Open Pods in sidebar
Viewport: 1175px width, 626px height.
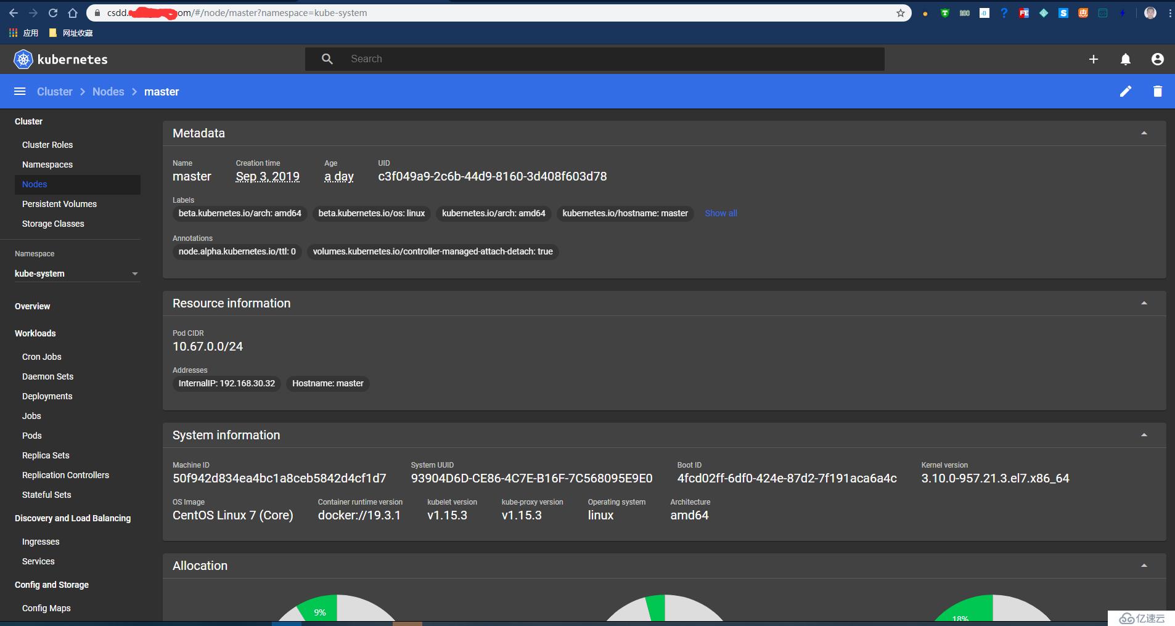32,436
